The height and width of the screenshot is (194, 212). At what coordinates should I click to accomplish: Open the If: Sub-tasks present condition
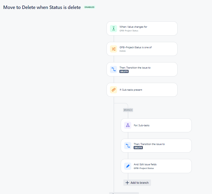click(x=142, y=90)
